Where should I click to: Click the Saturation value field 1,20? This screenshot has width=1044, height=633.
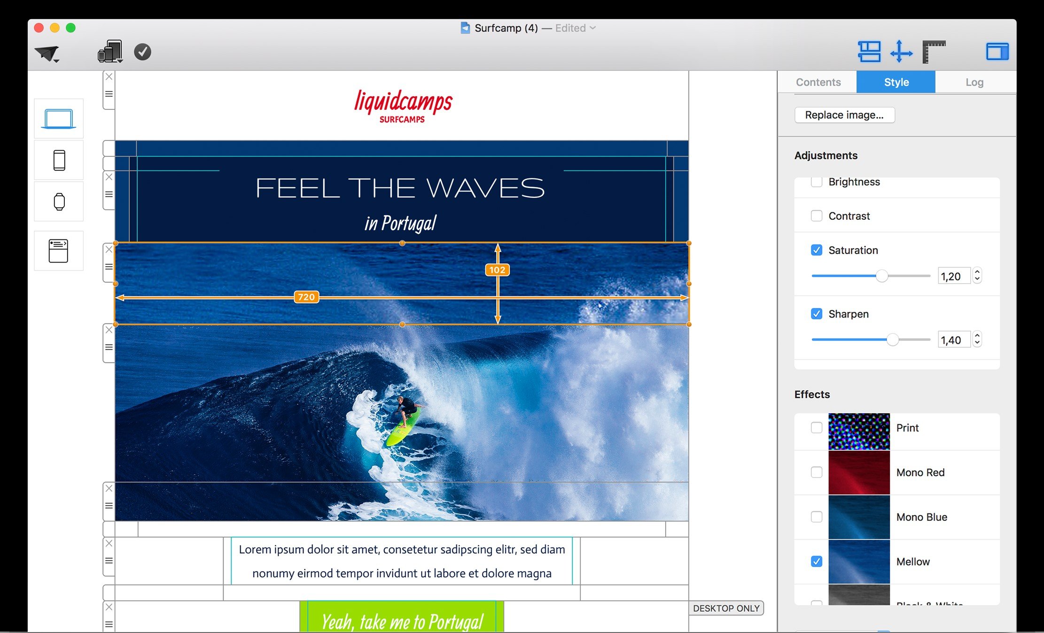pos(954,276)
